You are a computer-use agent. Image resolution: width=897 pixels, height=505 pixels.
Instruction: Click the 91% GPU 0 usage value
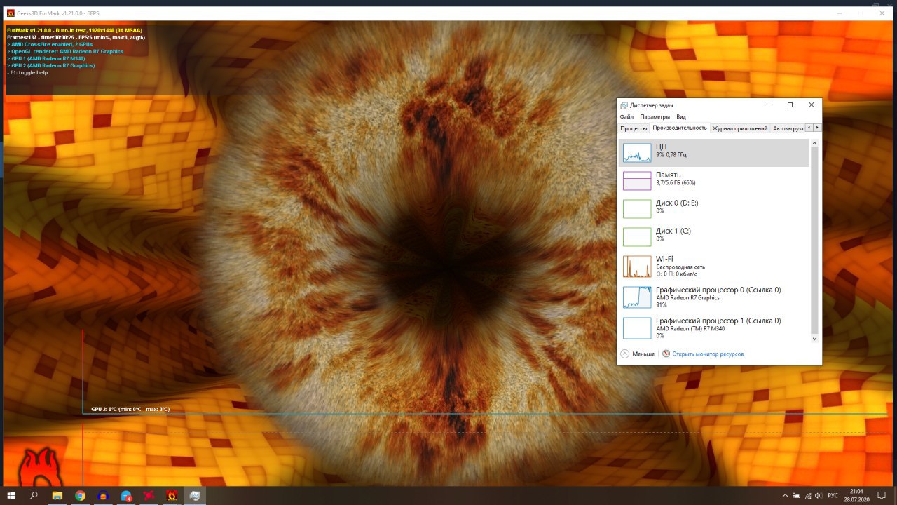coord(662,305)
